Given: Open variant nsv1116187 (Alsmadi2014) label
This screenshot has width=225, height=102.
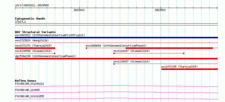Looking at the screenshot, I should (x=131, y=51).
